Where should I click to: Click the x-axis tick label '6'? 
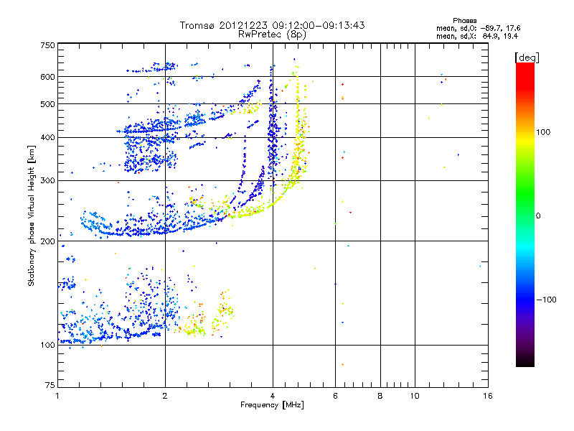(335, 396)
